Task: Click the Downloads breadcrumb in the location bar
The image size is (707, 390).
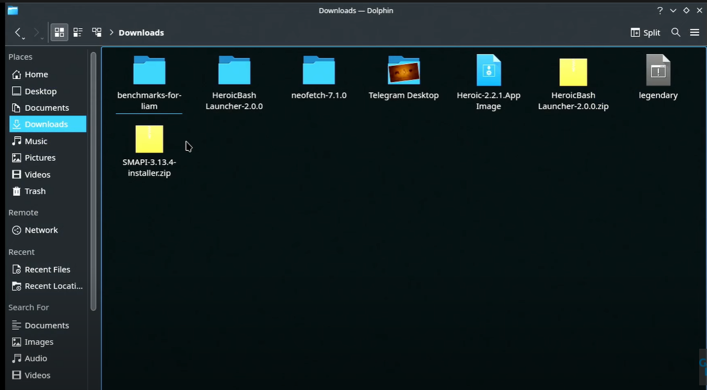Action: [141, 32]
